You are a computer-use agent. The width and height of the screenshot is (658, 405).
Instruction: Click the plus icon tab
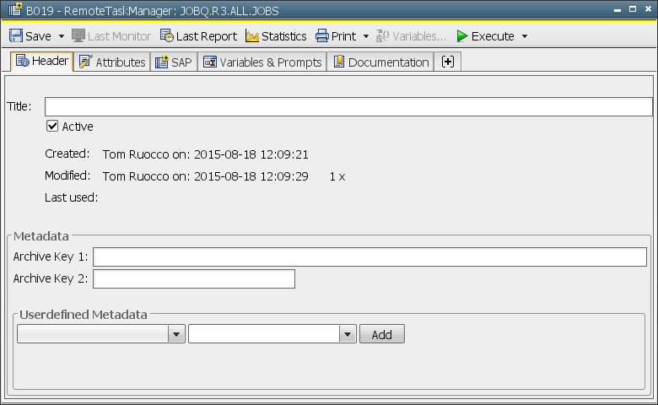[x=447, y=62]
